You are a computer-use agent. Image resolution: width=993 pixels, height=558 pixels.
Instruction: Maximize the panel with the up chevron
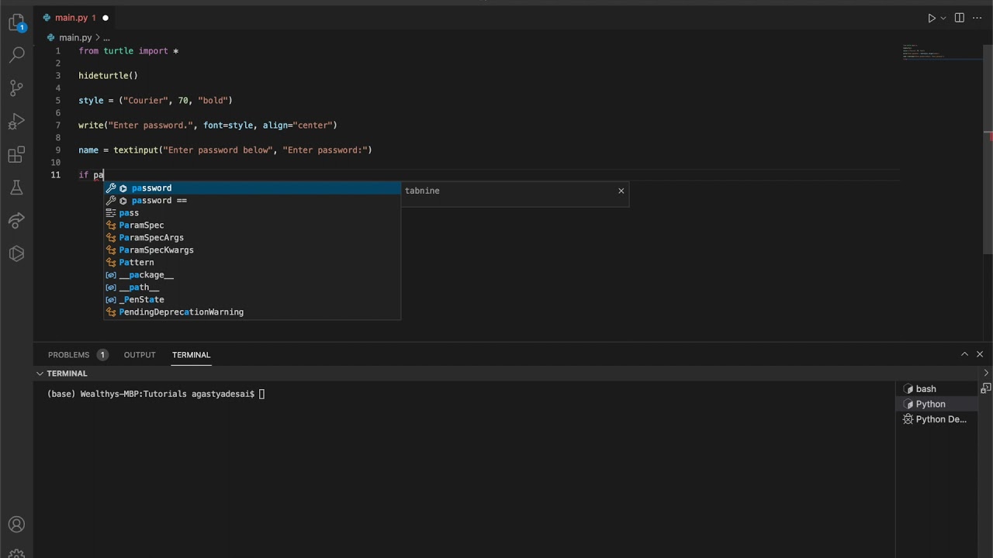[x=964, y=354]
